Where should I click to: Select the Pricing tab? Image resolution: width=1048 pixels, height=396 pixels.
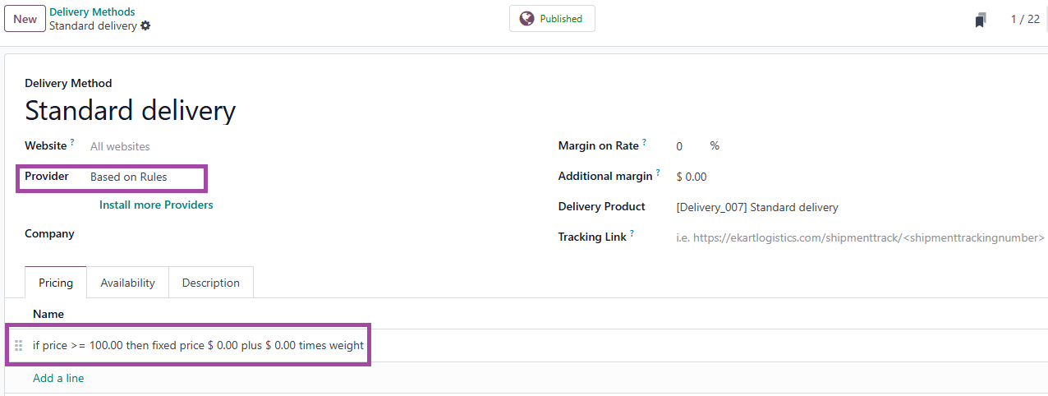click(56, 283)
